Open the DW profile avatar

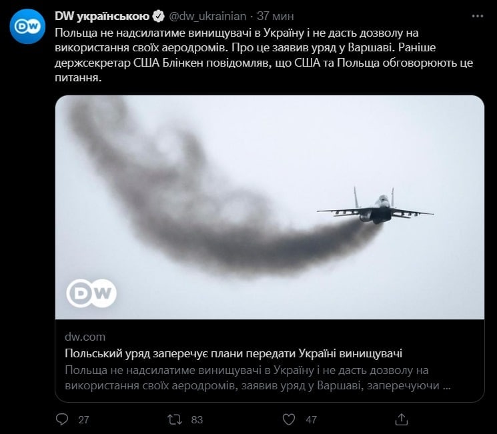[27, 26]
